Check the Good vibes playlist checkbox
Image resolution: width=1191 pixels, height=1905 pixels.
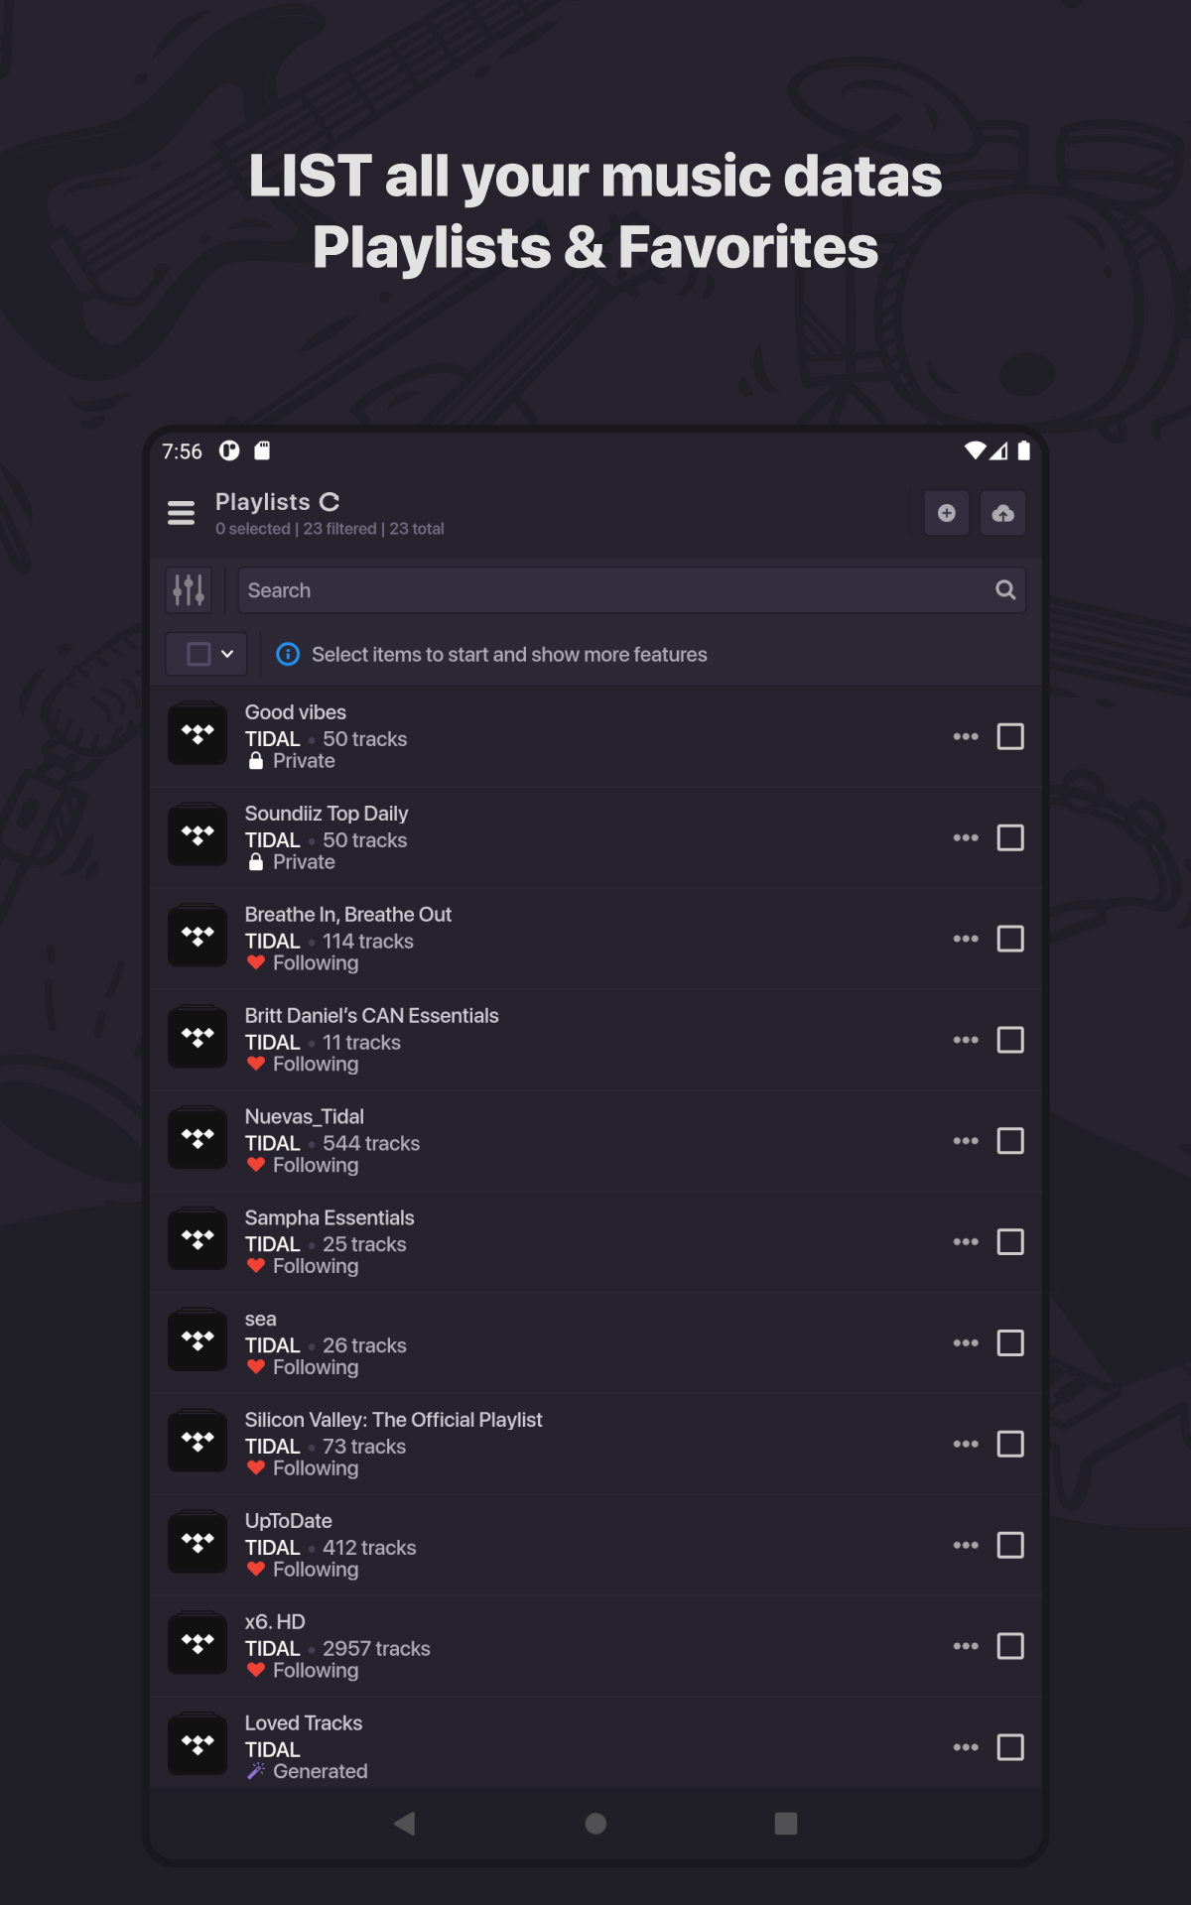1009,737
